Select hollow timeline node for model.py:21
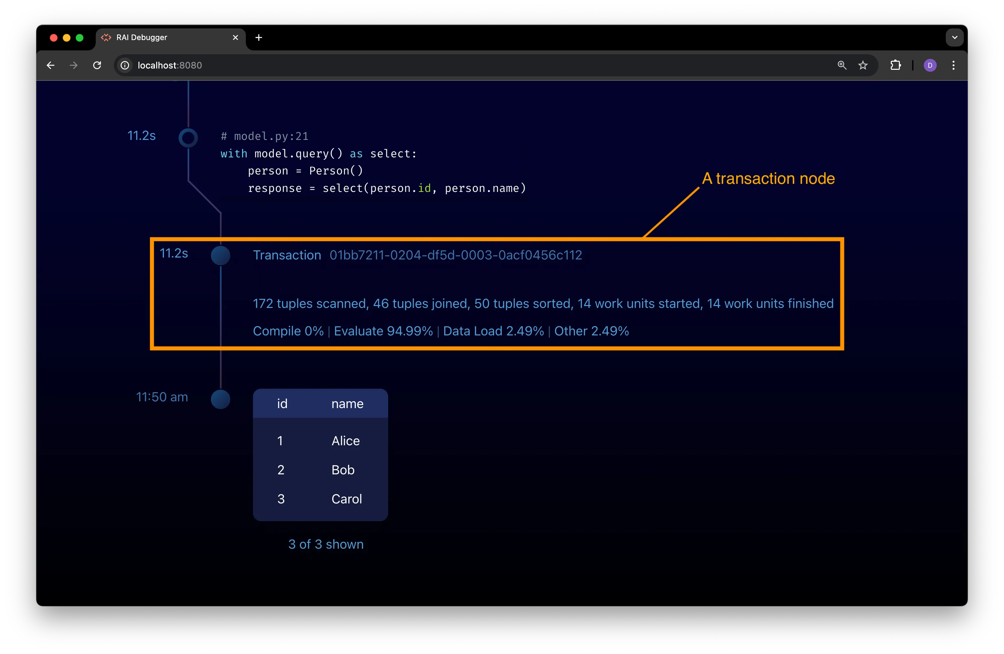1004x654 pixels. [x=188, y=137]
